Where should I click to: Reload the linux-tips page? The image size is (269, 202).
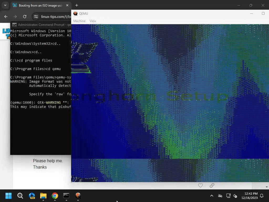[25, 17]
